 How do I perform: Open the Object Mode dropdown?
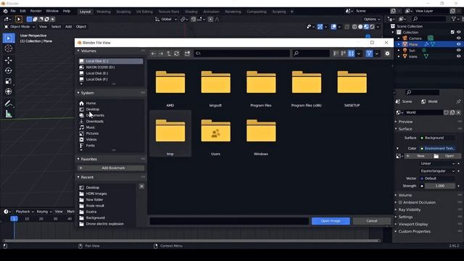[x=20, y=27]
